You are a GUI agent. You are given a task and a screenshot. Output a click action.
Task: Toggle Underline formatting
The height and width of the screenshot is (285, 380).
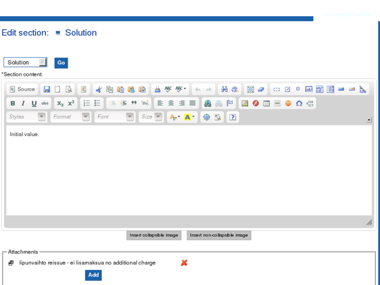[34, 104]
